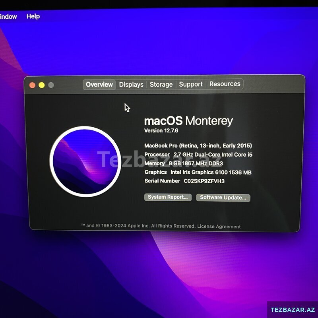318x318 pixels.
Task: Click the 2,7 GHz Dual-Core processor value
Action: (x=213, y=155)
